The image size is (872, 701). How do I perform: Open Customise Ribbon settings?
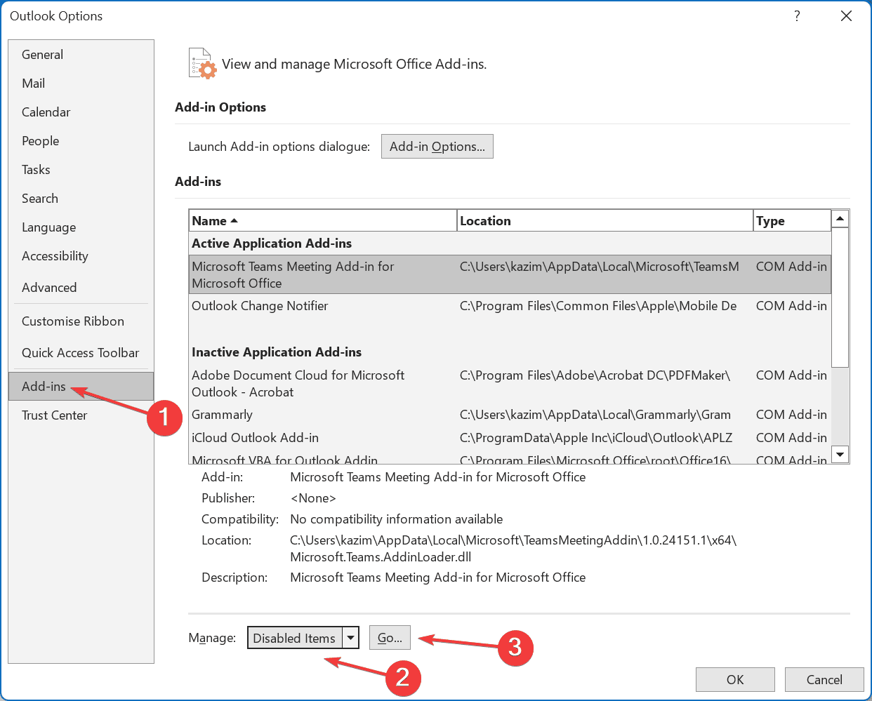click(x=81, y=321)
